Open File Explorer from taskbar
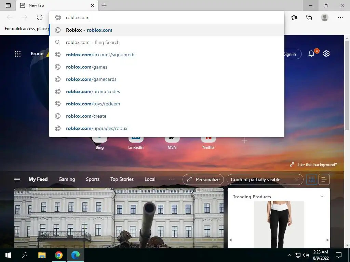The height and width of the screenshot is (262, 350). 42,255
